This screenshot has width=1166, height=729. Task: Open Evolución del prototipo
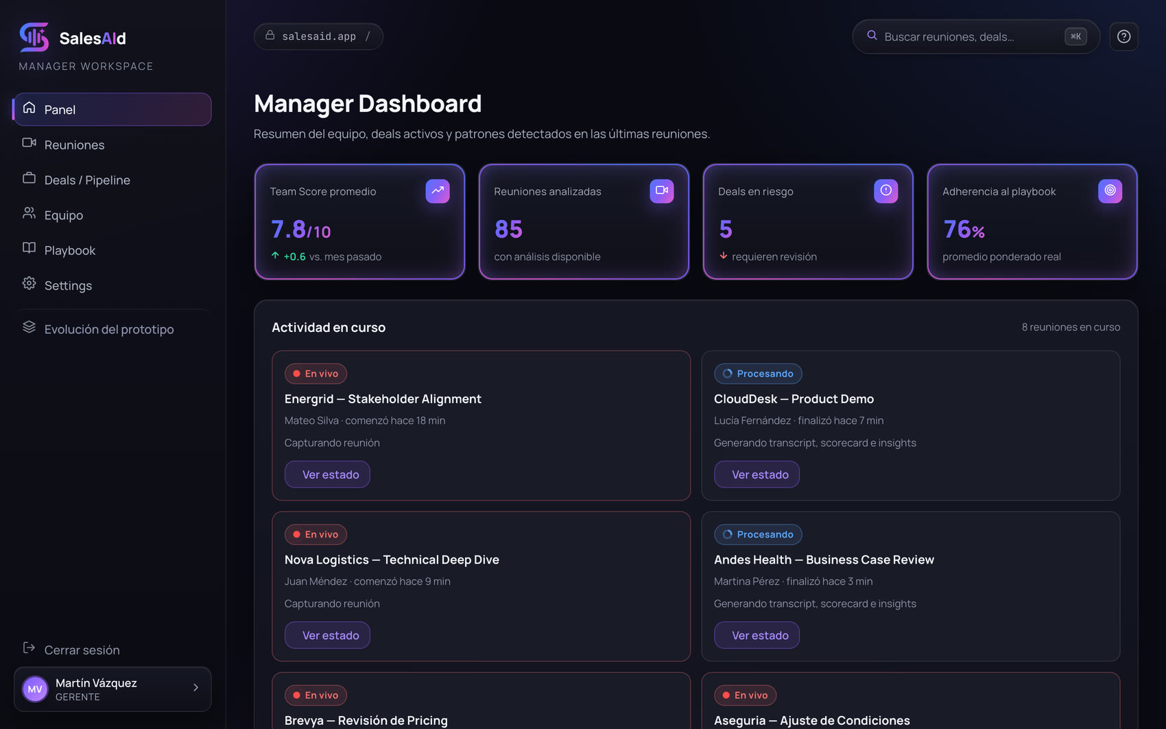tap(112, 329)
